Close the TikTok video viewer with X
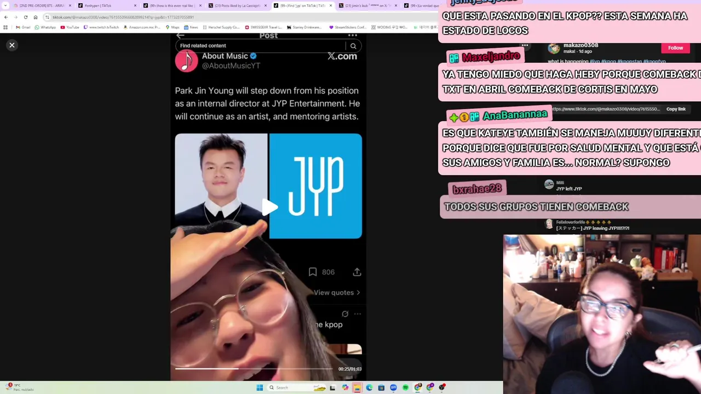Viewport: 701px width, 394px height. 12,45
